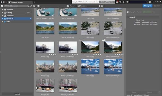Click the sort order icon

pos(34,6)
